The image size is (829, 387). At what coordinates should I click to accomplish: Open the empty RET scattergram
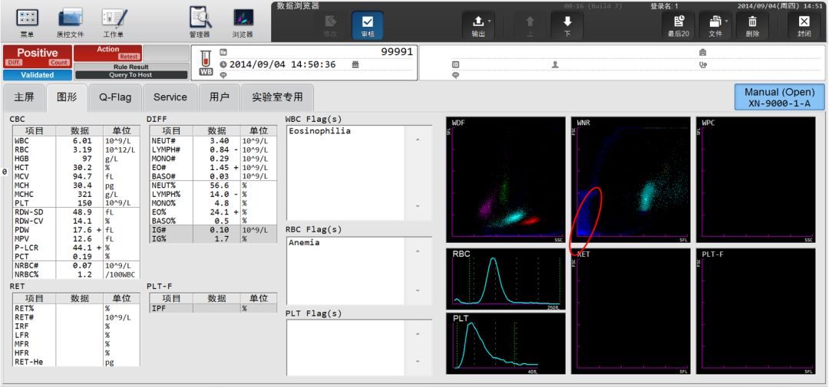631,311
